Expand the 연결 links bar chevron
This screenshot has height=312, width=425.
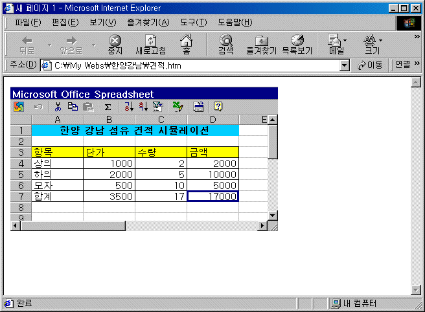coord(417,63)
